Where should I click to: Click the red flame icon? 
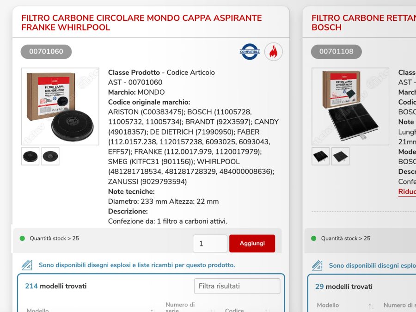click(x=273, y=51)
